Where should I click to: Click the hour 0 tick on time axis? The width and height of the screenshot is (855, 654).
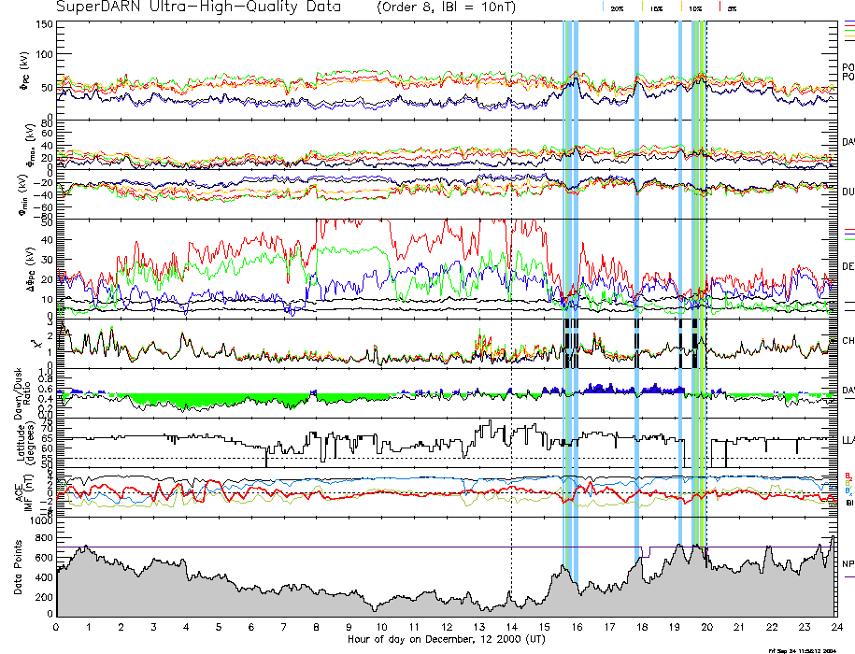tap(57, 627)
